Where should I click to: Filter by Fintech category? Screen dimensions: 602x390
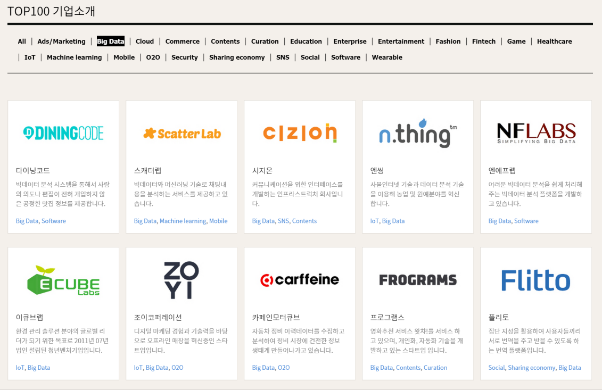pos(483,42)
